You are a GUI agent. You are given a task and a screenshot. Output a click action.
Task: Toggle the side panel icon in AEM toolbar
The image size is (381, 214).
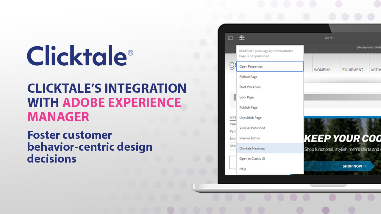click(230, 37)
